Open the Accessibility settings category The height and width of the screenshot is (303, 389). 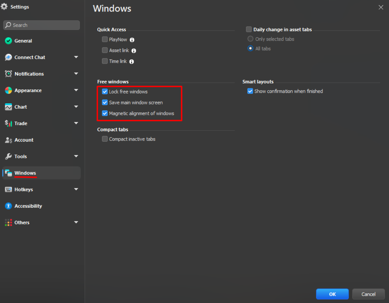[x=41, y=206]
